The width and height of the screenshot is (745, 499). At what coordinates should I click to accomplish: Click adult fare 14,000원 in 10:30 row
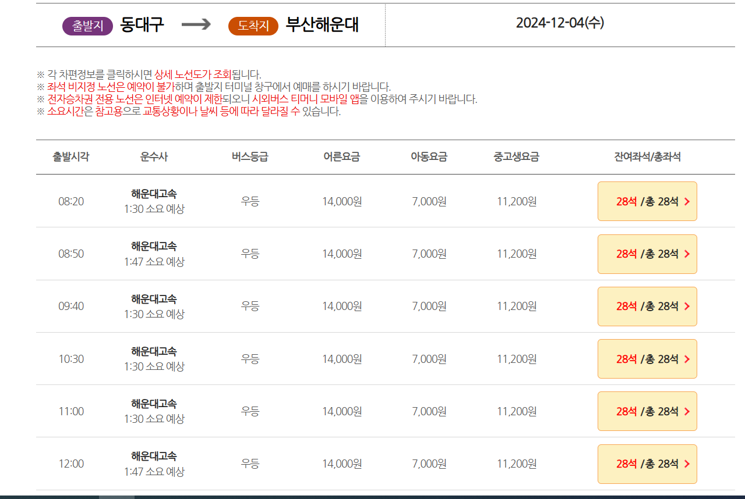[342, 359]
